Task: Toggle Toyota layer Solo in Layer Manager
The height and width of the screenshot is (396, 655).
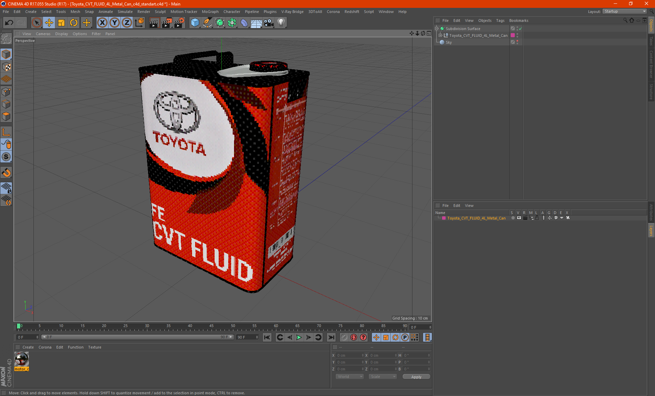Action: pos(513,218)
